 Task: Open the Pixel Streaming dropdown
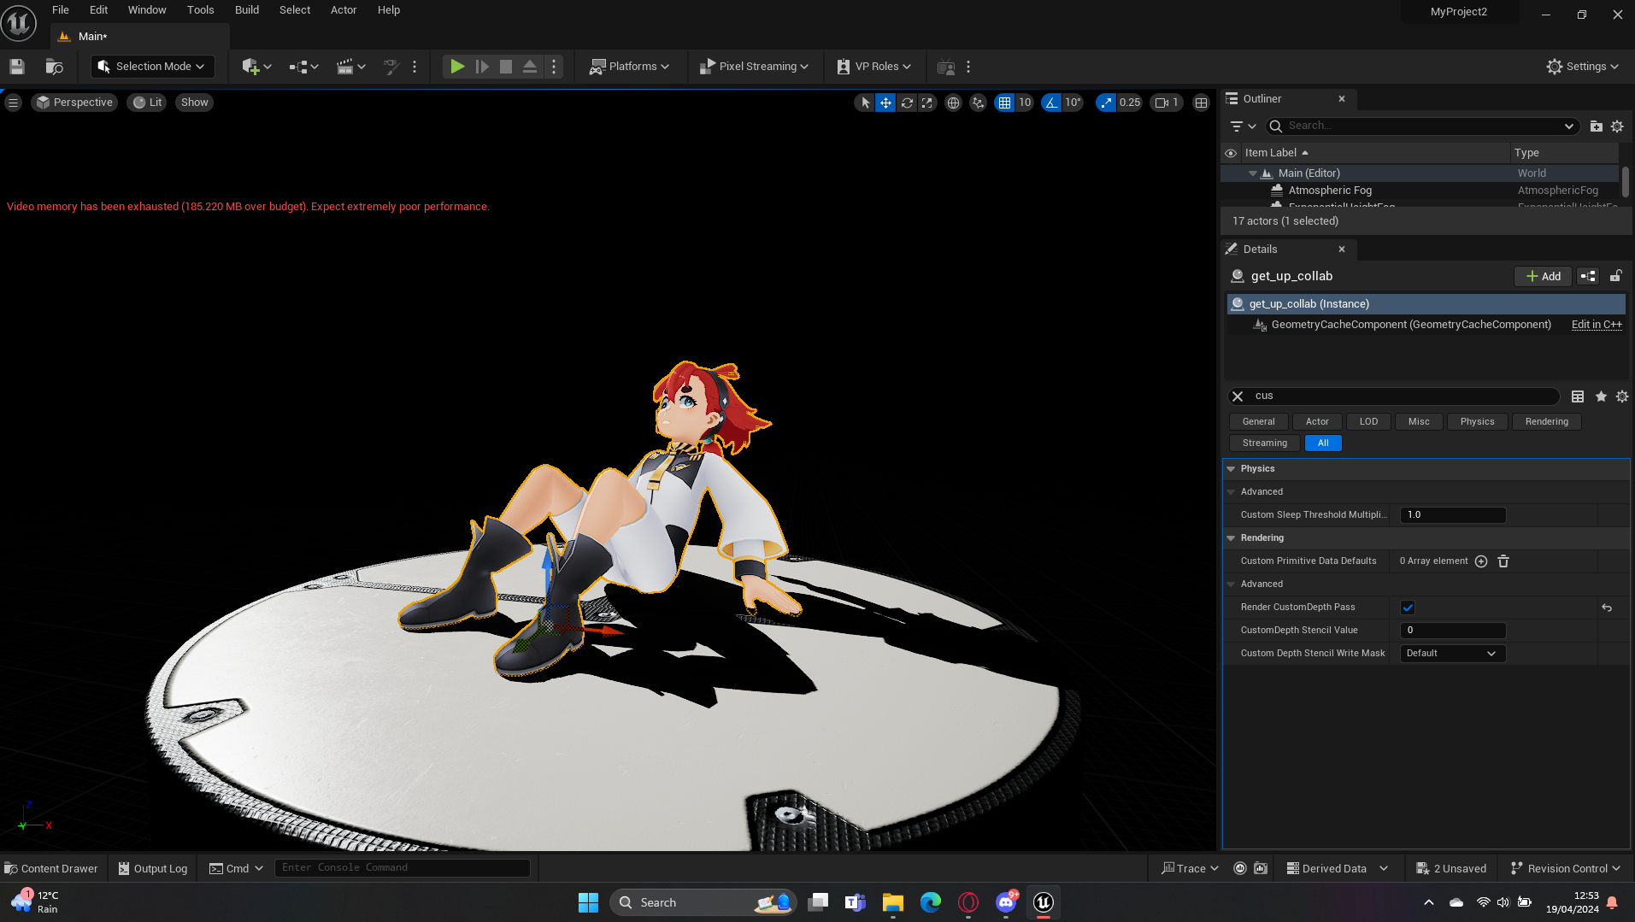click(754, 67)
